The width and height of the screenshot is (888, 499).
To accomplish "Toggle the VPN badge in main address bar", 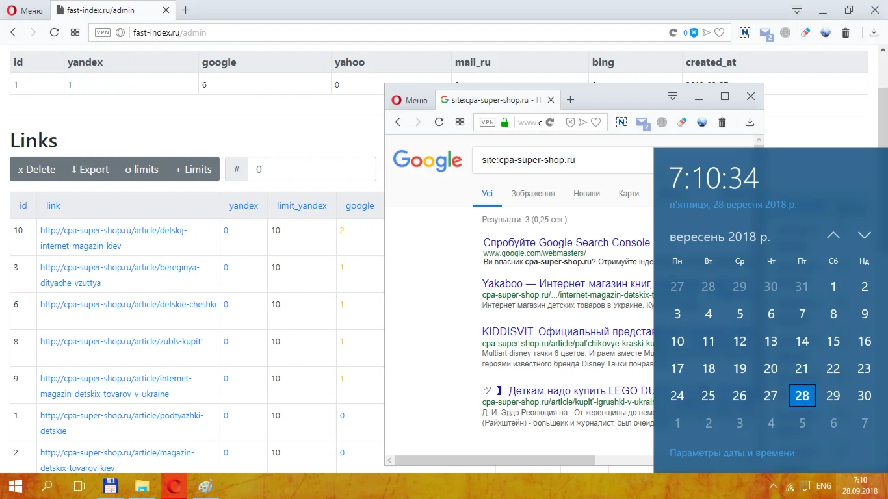I will pos(102,32).
